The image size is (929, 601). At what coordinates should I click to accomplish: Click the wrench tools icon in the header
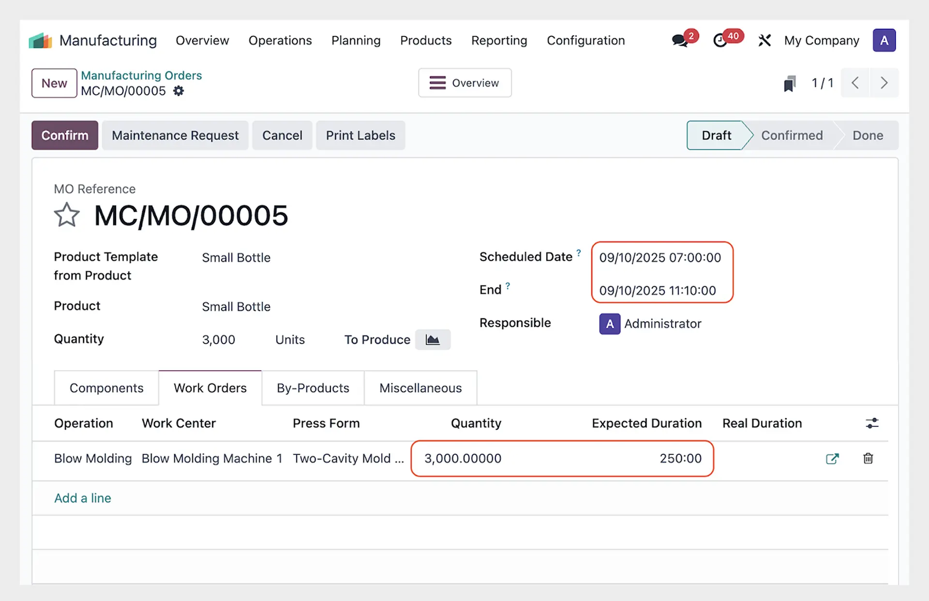[764, 41]
